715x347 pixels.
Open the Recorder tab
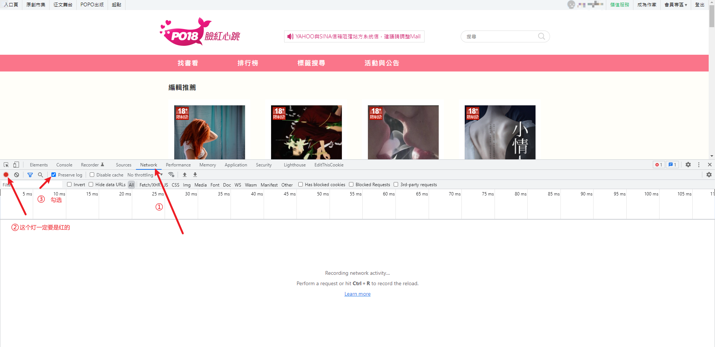click(92, 165)
